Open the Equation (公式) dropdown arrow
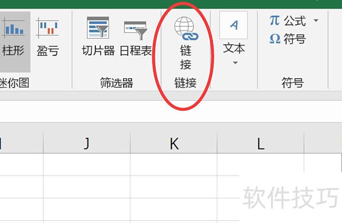The image size is (342, 223). click(316, 21)
